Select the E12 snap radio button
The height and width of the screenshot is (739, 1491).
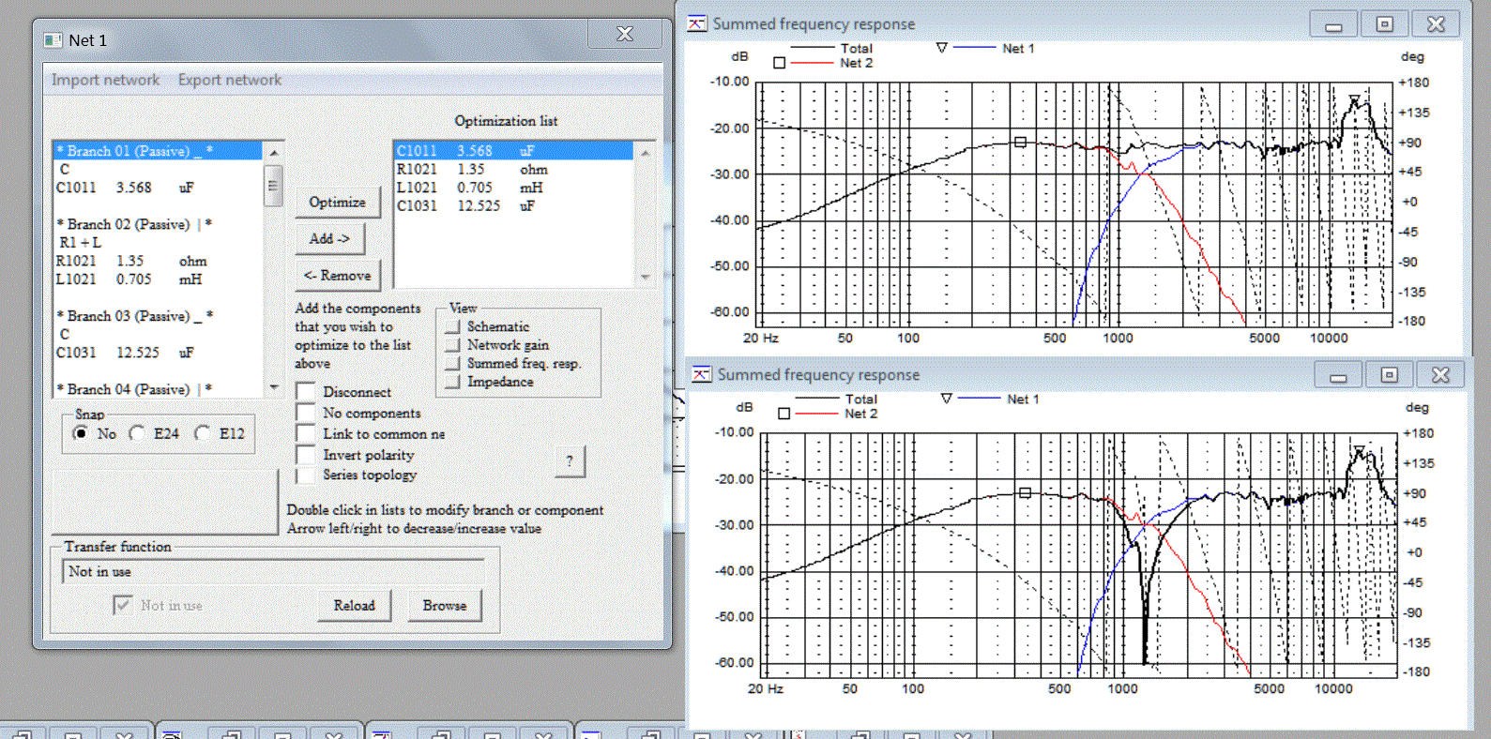point(203,433)
